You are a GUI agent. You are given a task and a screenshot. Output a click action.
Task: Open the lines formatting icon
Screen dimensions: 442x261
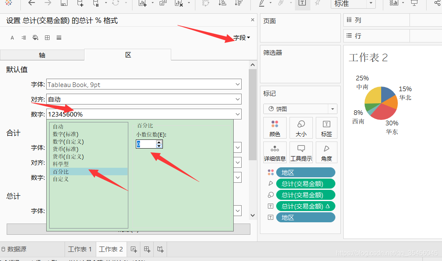point(59,38)
